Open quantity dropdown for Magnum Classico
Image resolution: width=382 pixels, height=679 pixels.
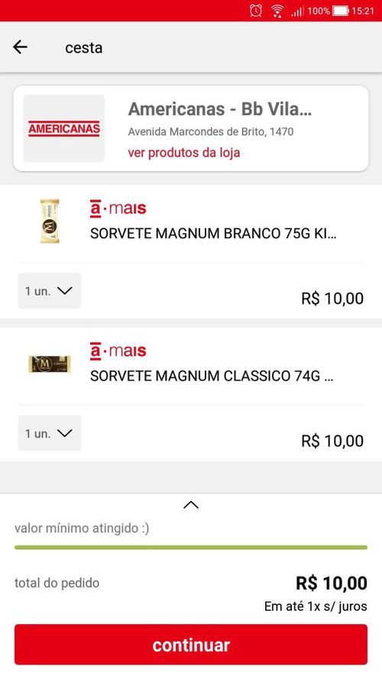(50, 433)
